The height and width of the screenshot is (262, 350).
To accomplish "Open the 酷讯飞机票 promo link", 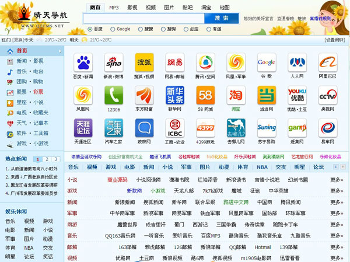I will pyautogui.click(x=160, y=157).
